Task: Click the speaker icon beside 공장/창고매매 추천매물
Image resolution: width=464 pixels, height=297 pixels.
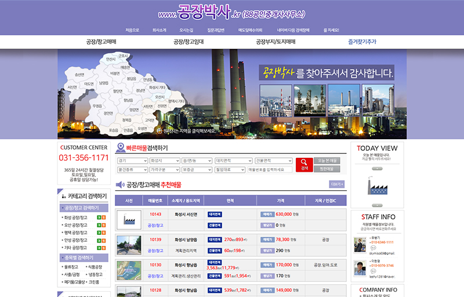Action: [x=120, y=185]
